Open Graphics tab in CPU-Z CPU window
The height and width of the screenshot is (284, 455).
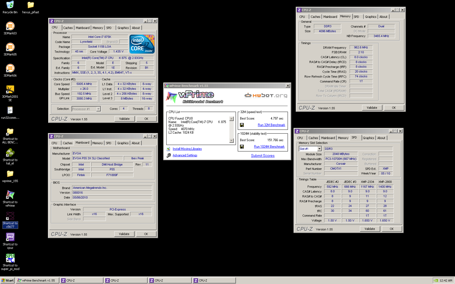[123, 28]
